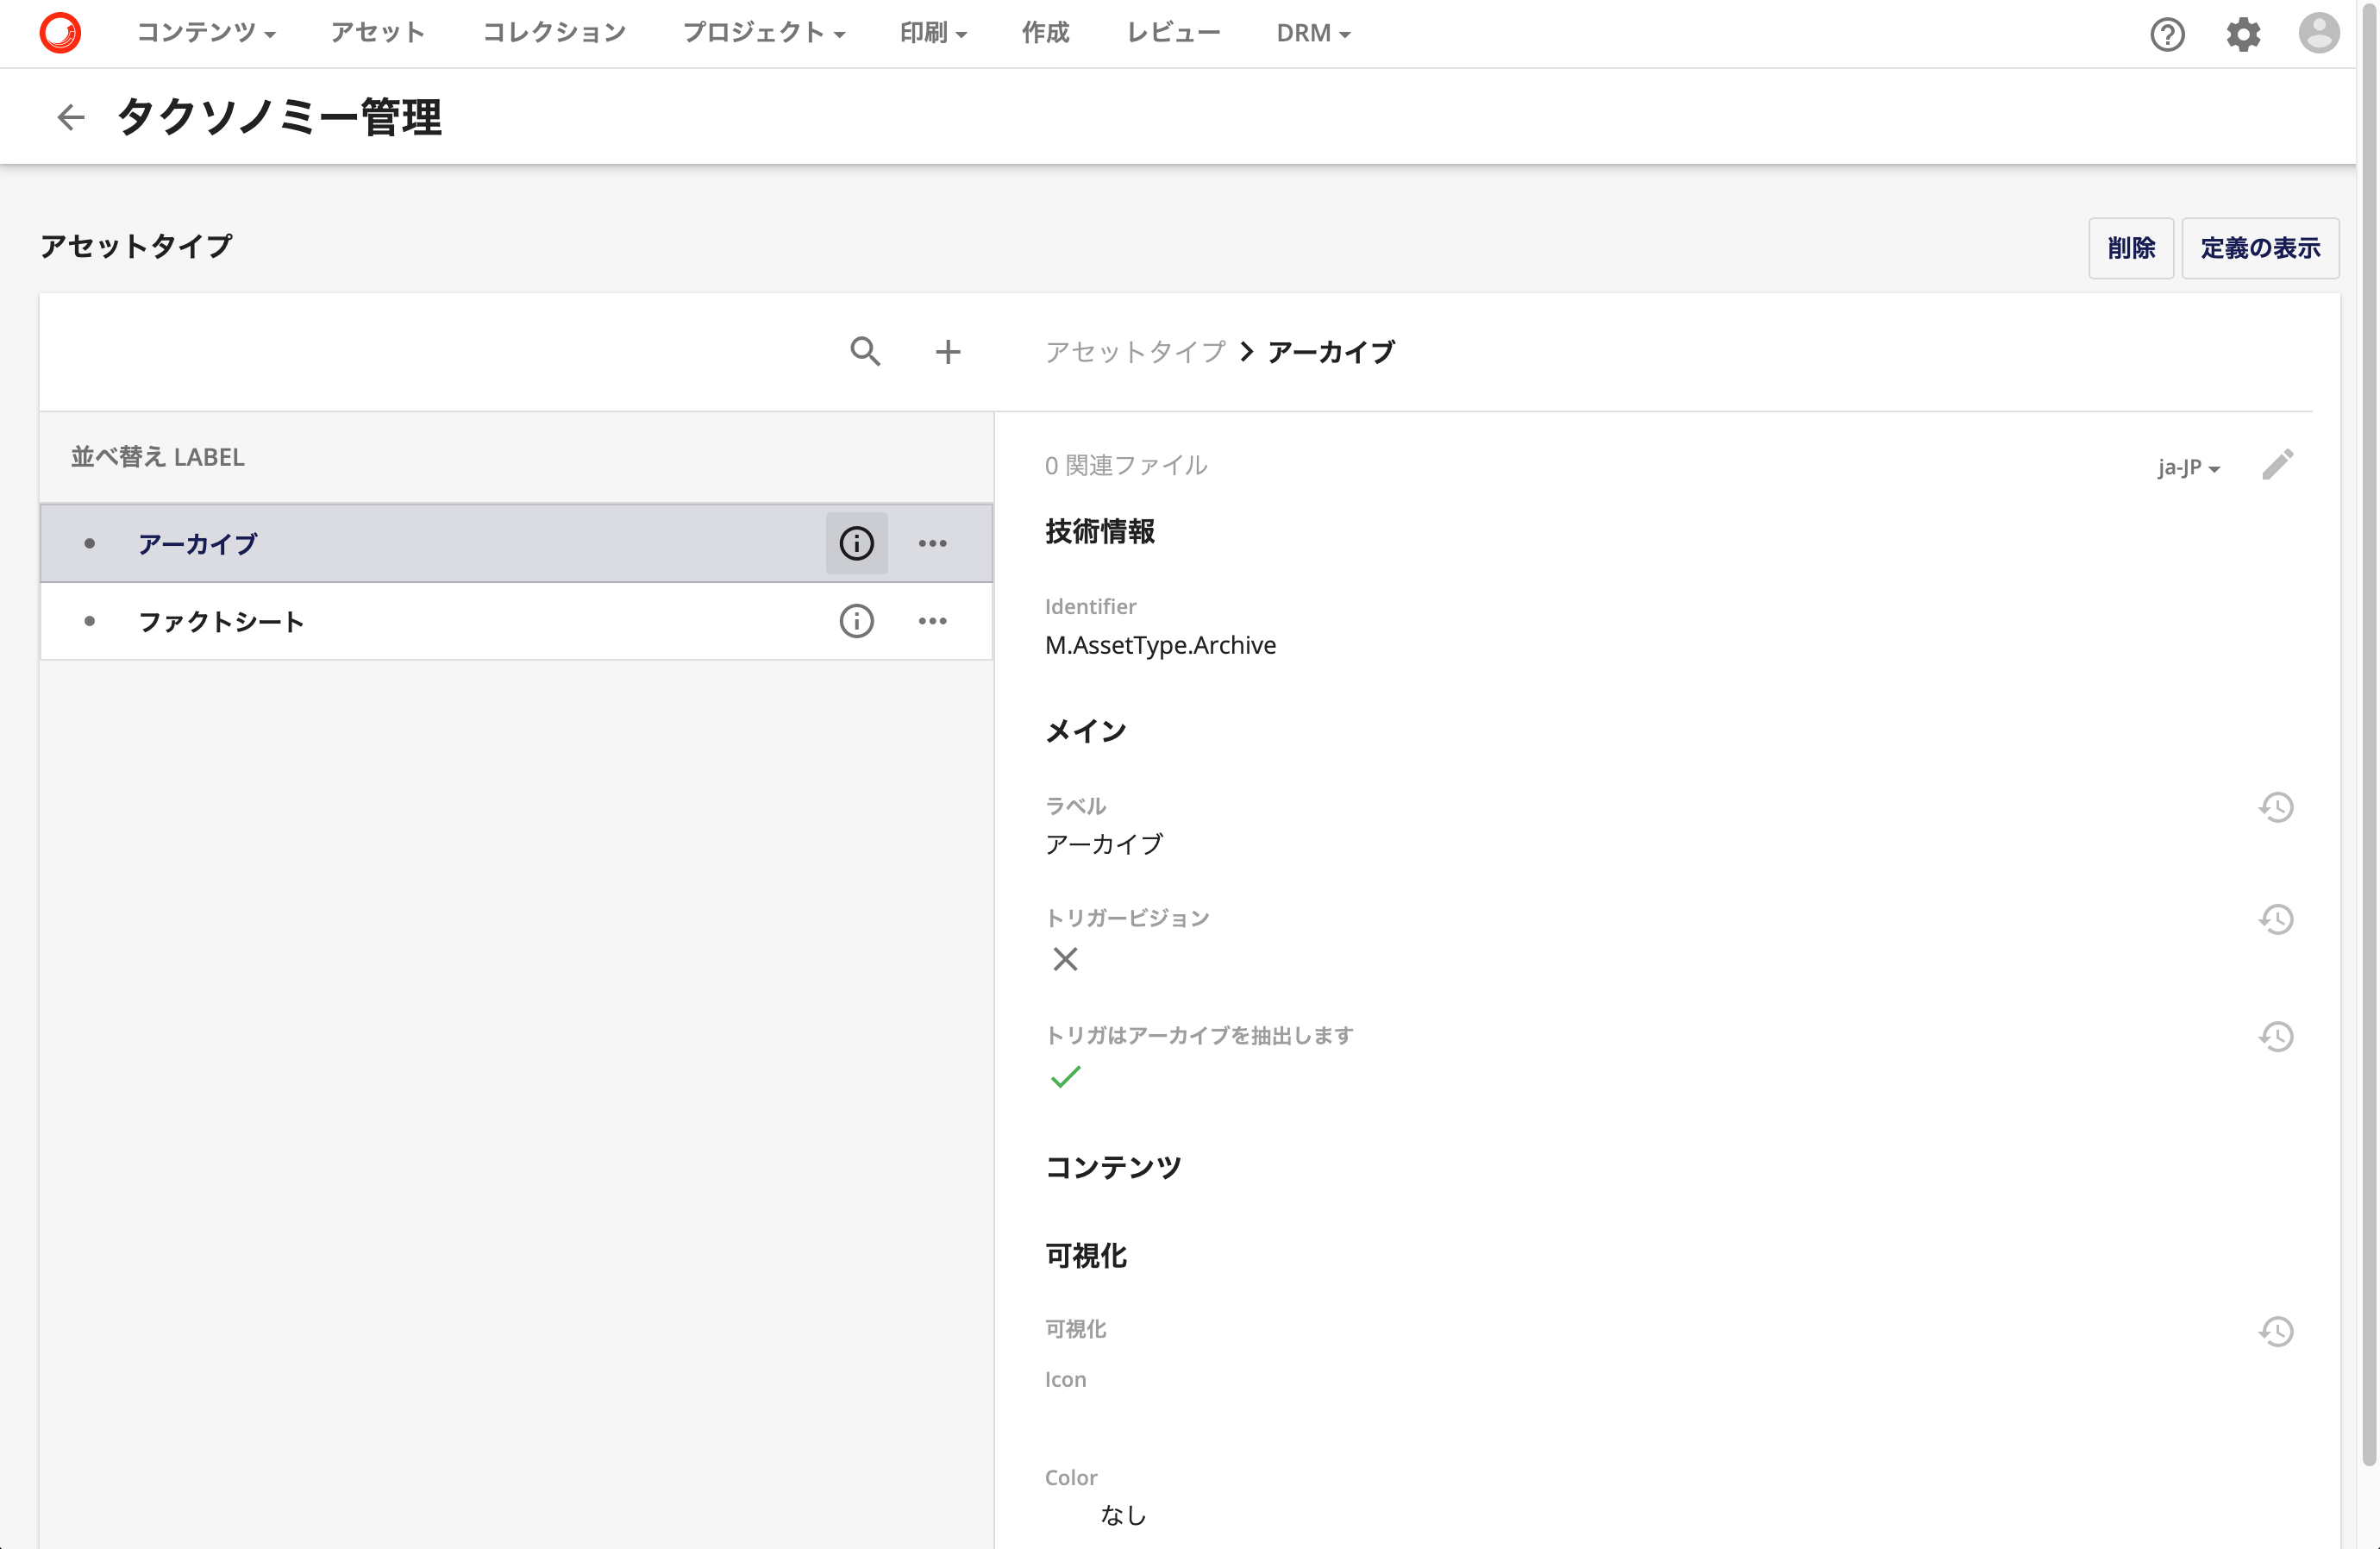
Task: Go to the 作成 menu
Action: click(1045, 33)
